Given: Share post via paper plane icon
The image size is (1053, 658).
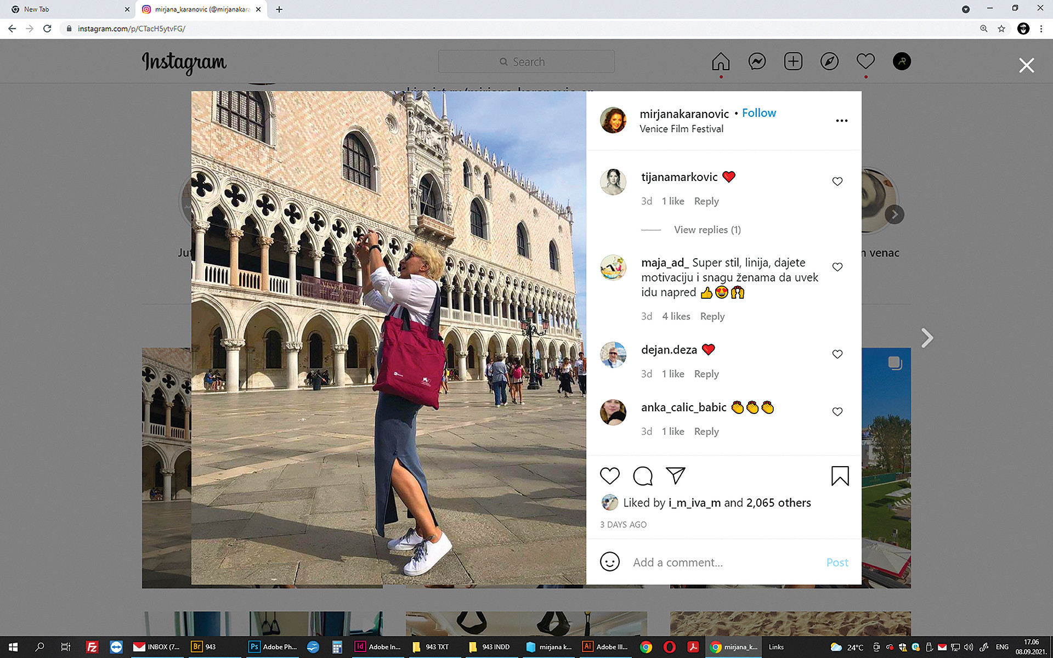Looking at the screenshot, I should [x=676, y=475].
